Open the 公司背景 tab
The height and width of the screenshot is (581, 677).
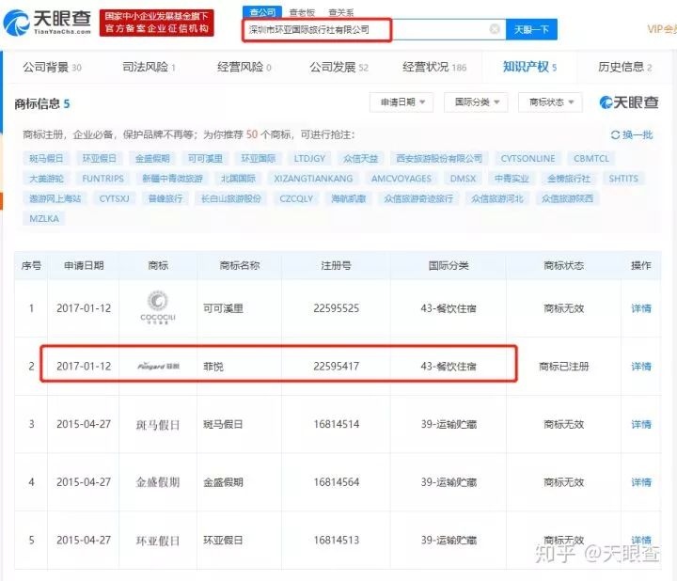point(52,68)
